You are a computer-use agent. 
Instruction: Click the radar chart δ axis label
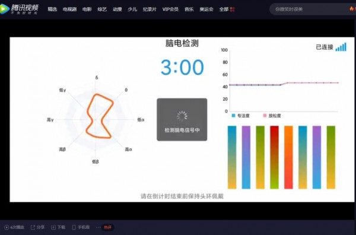click(x=97, y=78)
